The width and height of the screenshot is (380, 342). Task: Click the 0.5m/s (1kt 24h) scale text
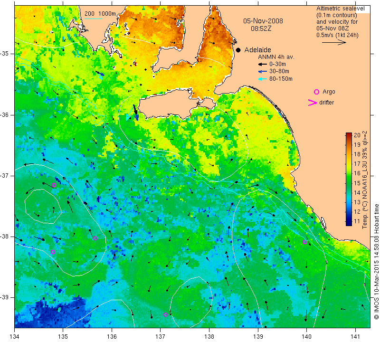pos(337,35)
